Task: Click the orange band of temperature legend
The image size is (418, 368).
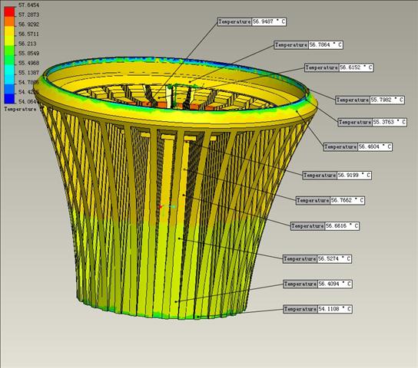Action: point(9,21)
